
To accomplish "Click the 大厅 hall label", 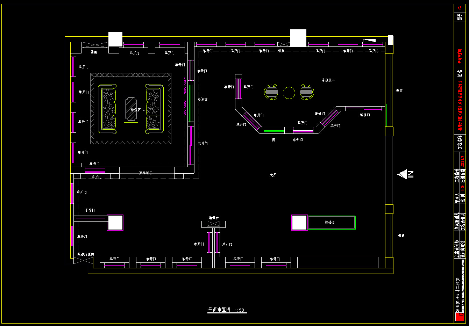I will point(273,175).
